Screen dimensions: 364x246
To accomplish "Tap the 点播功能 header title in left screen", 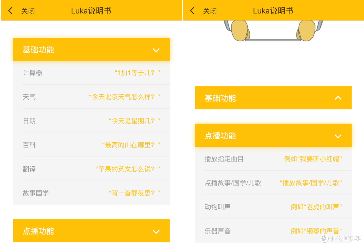I will click(38, 231).
